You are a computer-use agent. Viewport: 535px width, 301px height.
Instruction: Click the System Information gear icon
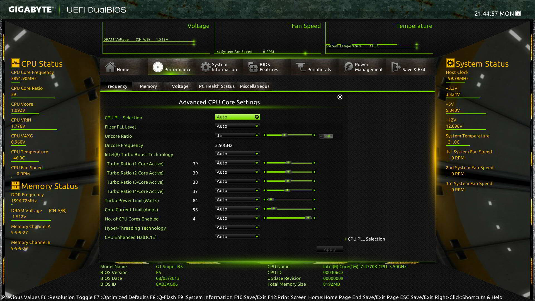click(205, 67)
